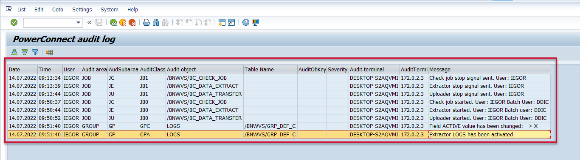Image resolution: width=580 pixels, height=160 pixels.
Task: Select the Audit object column header
Action: [x=205, y=69]
